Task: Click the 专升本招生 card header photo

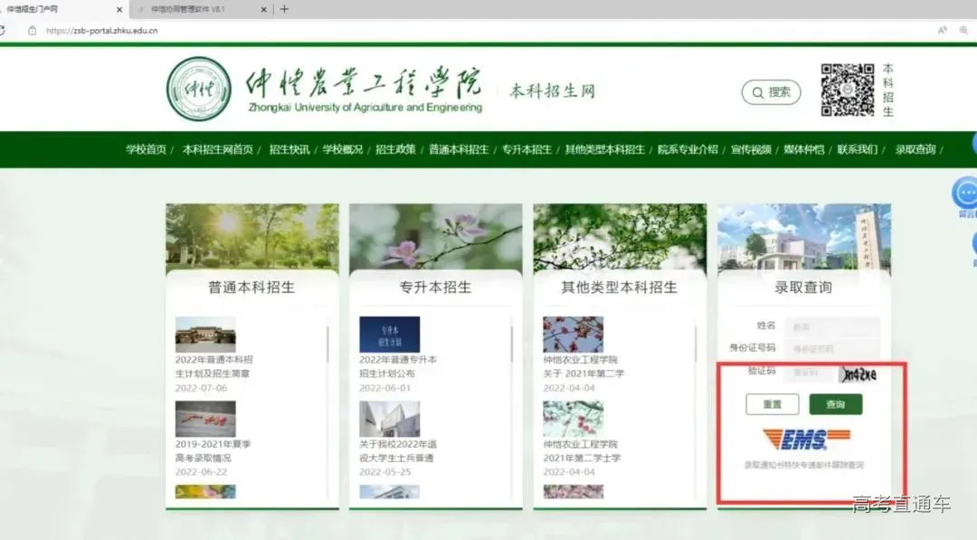Action: pyautogui.click(x=435, y=237)
